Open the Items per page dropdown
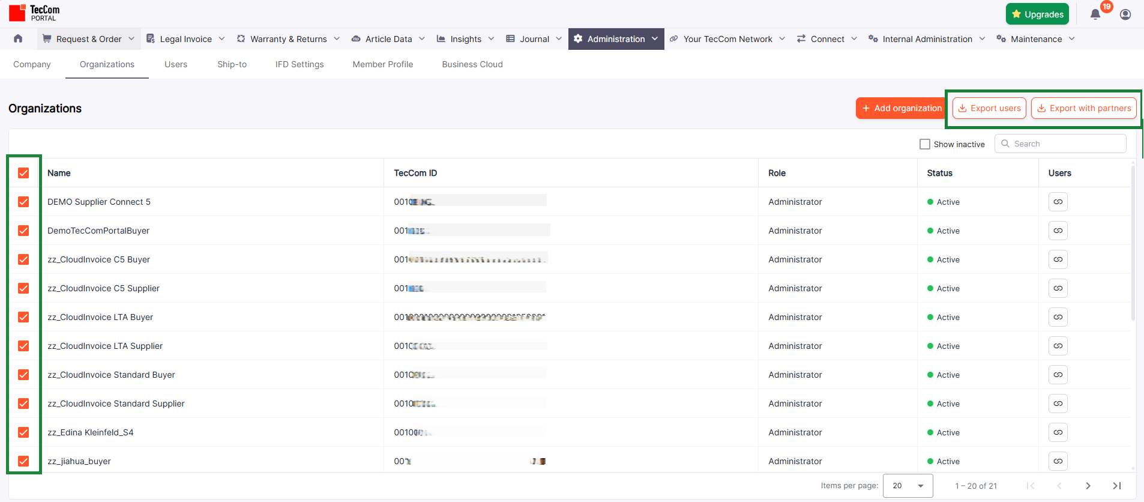 (x=908, y=486)
